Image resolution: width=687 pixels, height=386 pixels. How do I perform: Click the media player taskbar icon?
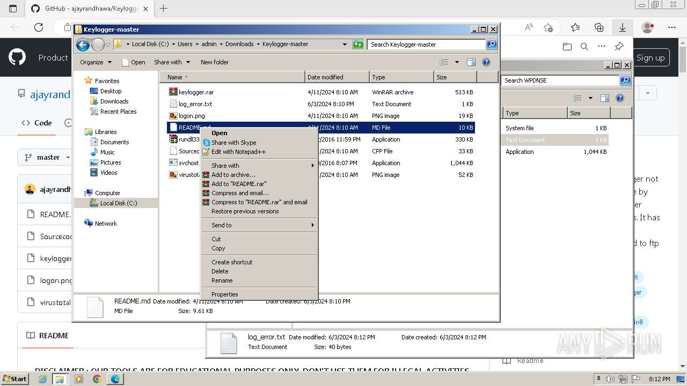pos(79,379)
